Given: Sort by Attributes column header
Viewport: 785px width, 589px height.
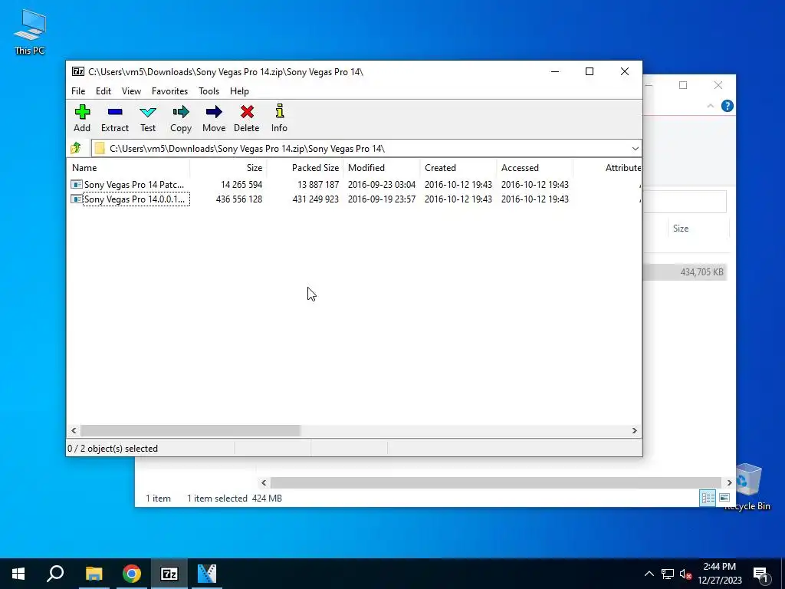Looking at the screenshot, I should pyautogui.click(x=607, y=168).
